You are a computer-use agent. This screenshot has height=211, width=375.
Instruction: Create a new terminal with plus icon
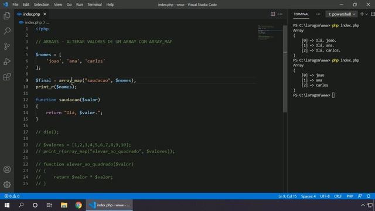click(362, 14)
